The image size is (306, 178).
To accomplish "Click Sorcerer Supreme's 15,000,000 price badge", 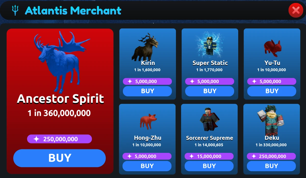I will (x=209, y=156).
